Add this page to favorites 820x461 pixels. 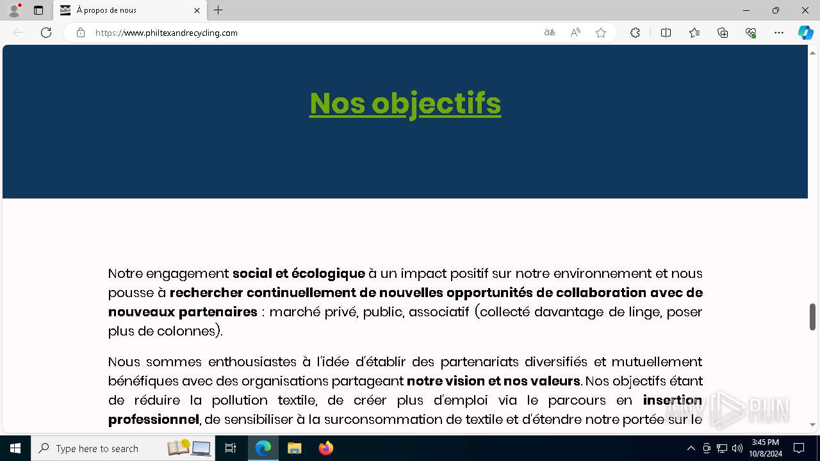point(601,33)
